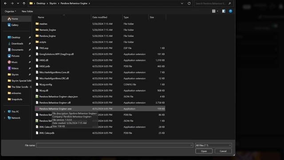This screenshot has width=284, height=160.
Task: Click the Open button
Action: (x=204, y=151)
